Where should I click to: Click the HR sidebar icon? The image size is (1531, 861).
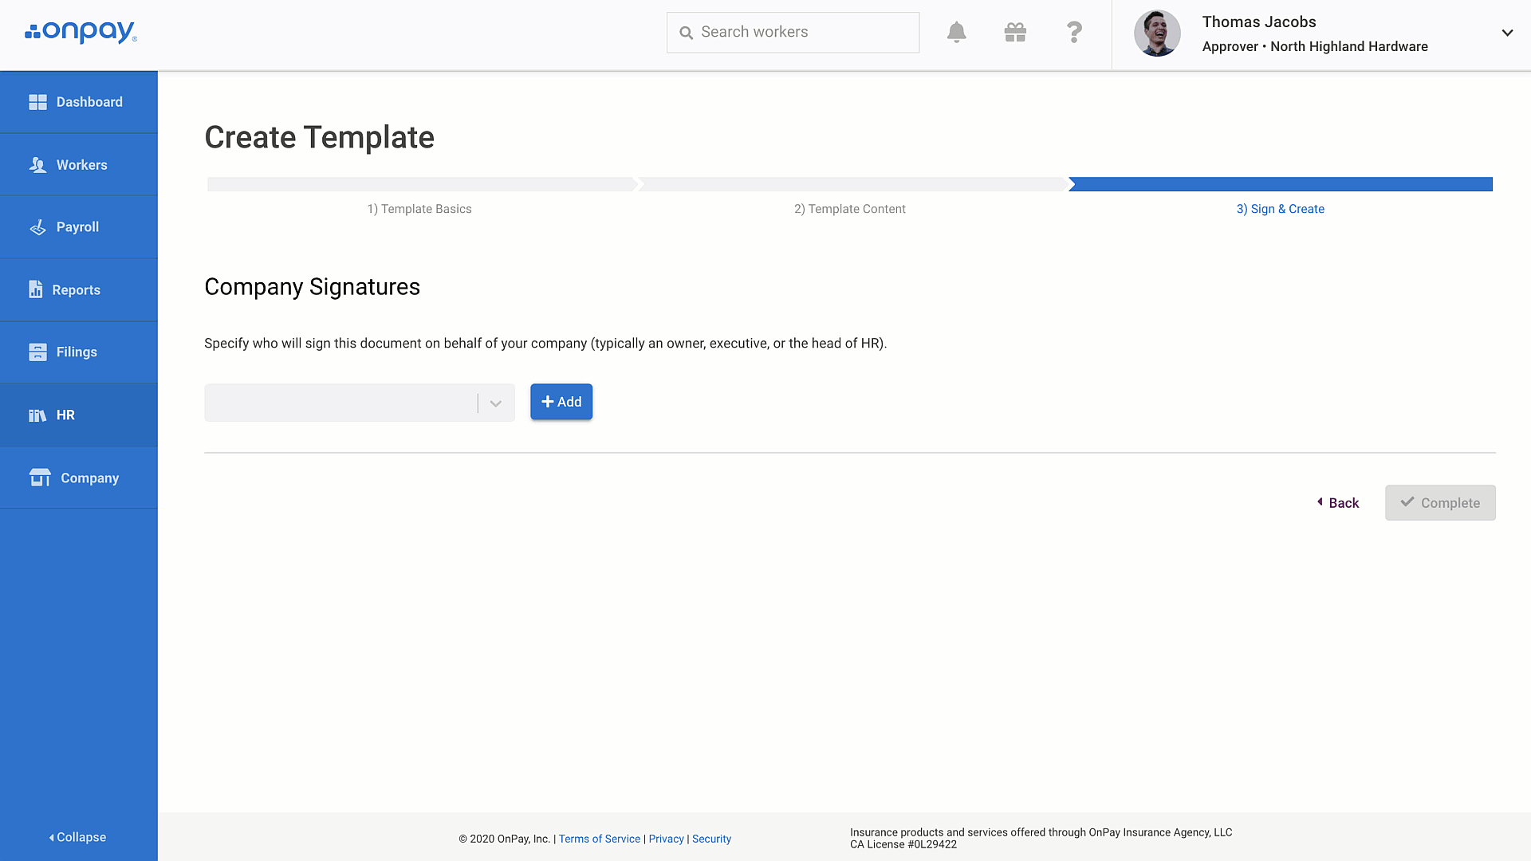coord(37,415)
